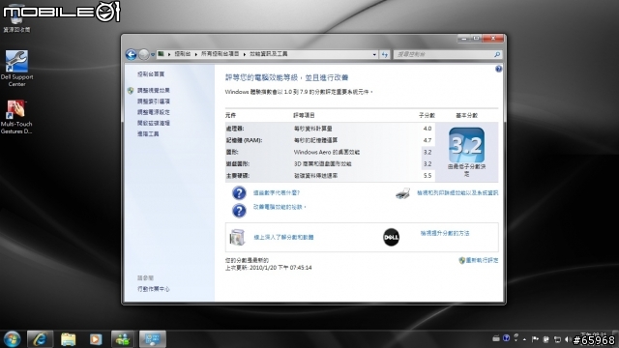Expand the 所有控制台項目 breadcrumb arrow
Viewport: 619px width, 348px height.
(245, 54)
